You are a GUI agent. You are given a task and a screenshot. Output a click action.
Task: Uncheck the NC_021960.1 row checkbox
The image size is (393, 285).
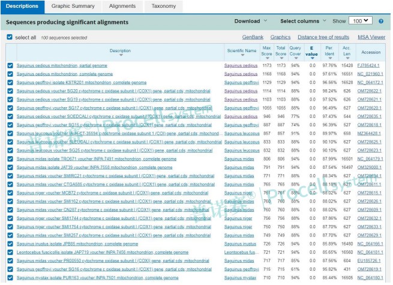point(10,74)
